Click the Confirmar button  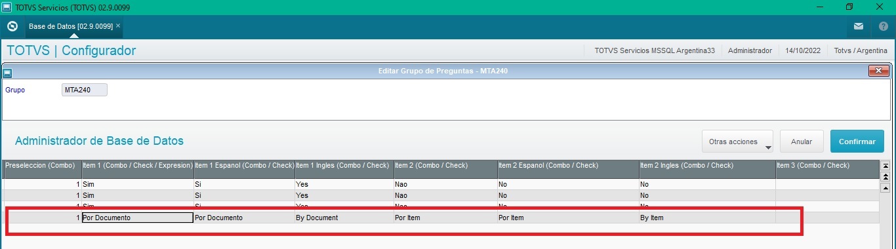coord(857,142)
